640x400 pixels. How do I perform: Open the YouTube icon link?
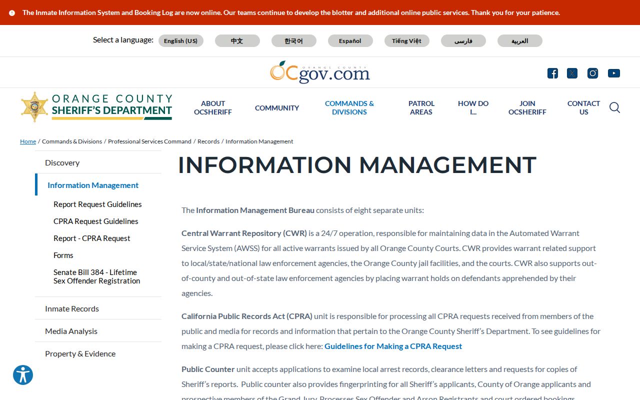click(614, 73)
